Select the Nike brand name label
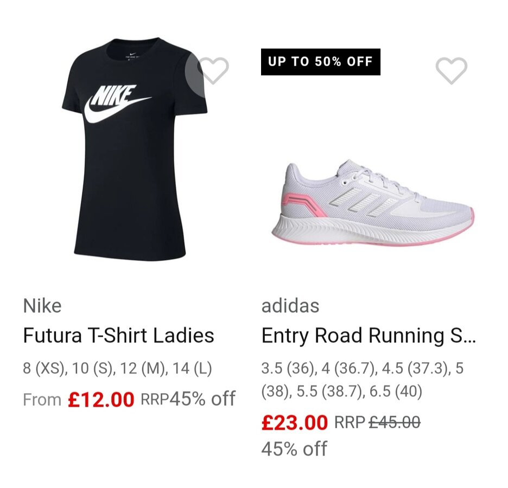The image size is (508, 488). [42, 306]
